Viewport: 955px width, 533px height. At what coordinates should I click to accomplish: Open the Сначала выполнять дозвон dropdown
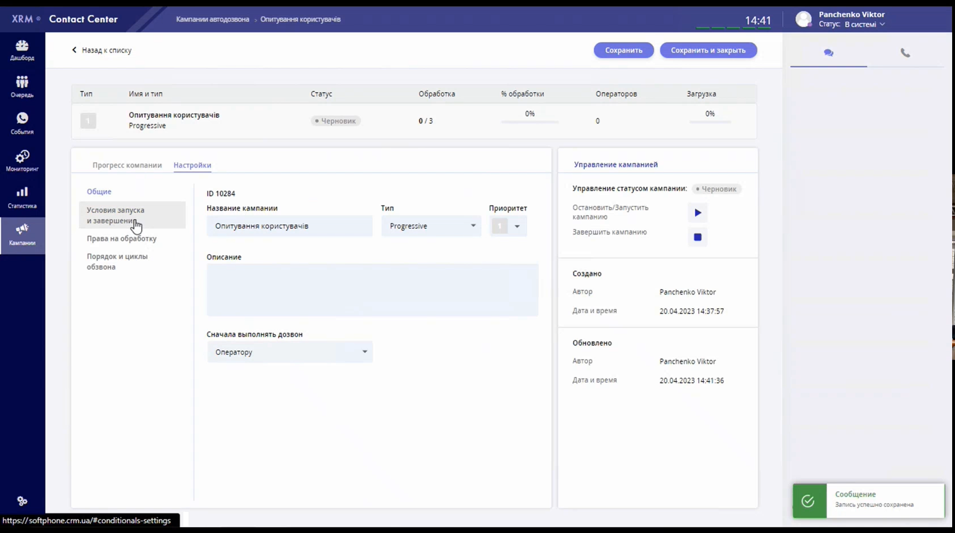pos(290,352)
